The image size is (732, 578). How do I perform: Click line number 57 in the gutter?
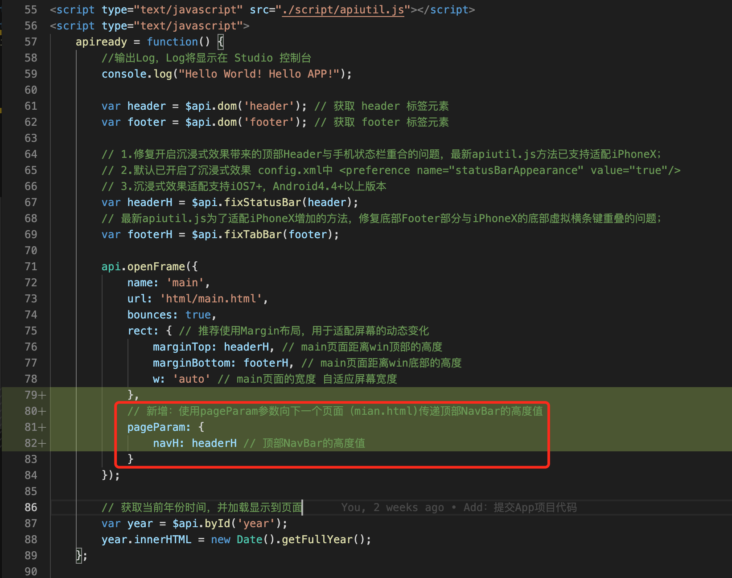pyautogui.click(x=31, y=42)
